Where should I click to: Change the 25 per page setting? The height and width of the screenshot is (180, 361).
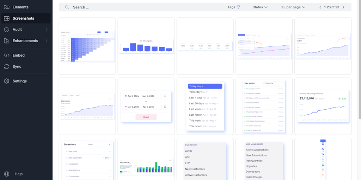click(293, 7)
